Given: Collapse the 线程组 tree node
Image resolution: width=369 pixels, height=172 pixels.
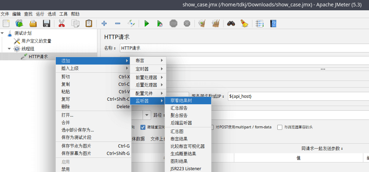Looking at the screenshot, I should 9,49.
